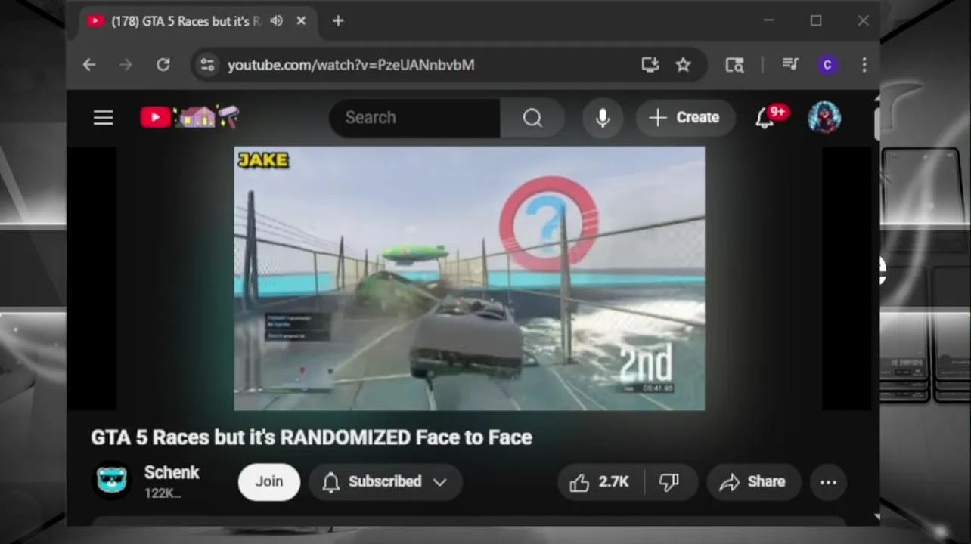The image size is (971, 544).
Task: Open a new browser tab
Action: pyautogui.click(x=338, y=21)
